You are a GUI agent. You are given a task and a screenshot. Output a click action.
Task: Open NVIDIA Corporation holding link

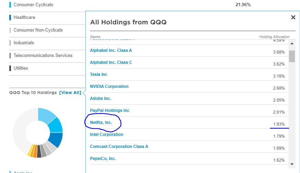(109, 86)
